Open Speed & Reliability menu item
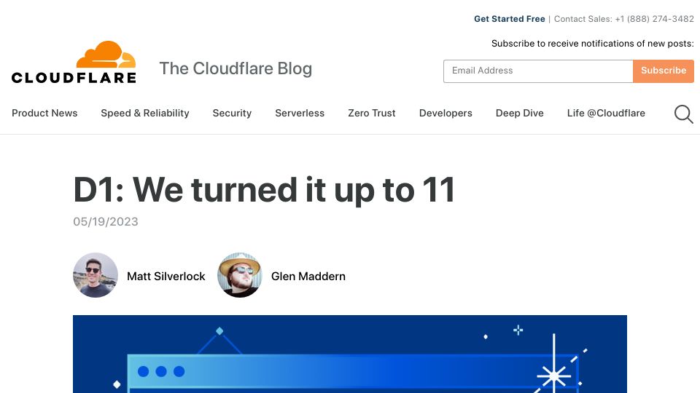 [145, 114]
